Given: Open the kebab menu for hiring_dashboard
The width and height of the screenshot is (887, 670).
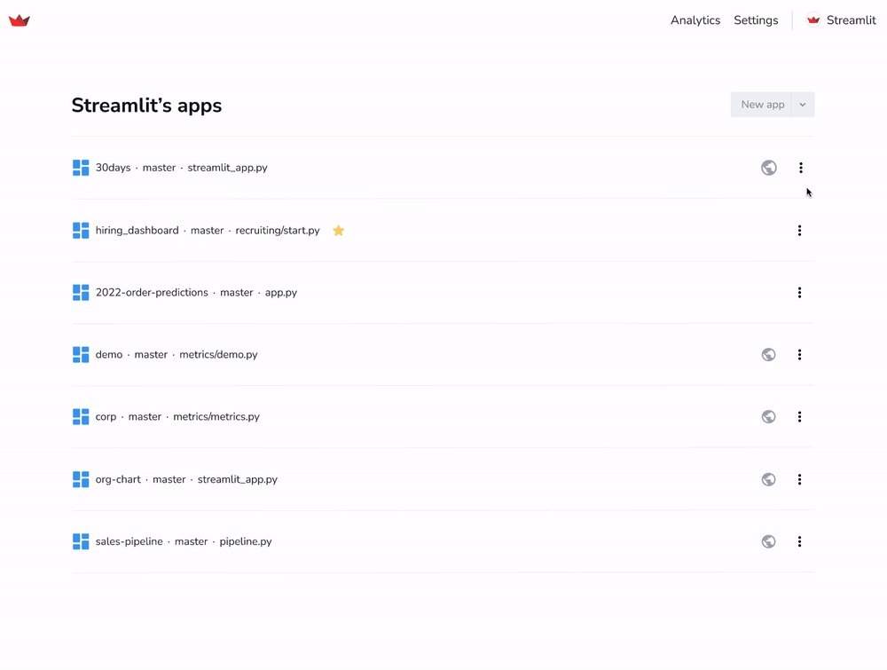Looking at the screenshot, I should pos(799,231).
